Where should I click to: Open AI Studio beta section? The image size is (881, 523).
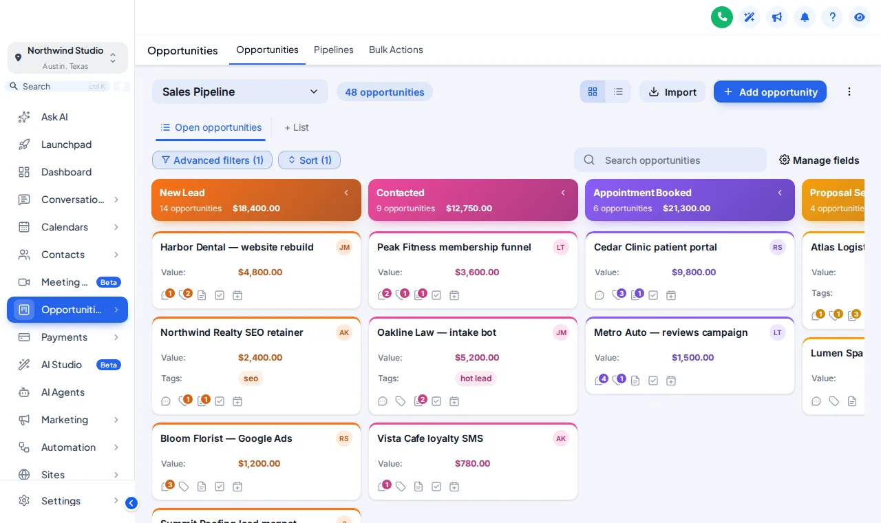pyautogui.click(x=67, y=365)
